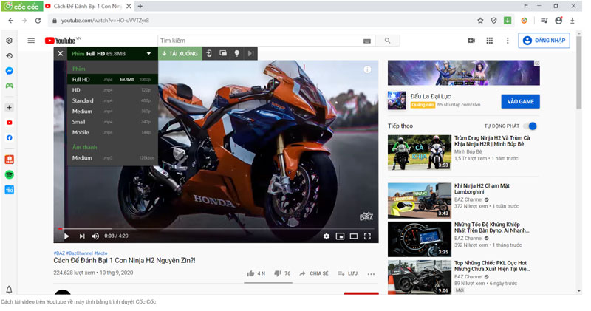Open browser downloads arrow icon
This screenshot has height=311, width=591.
pyautogui.click(x=572, y=21)
